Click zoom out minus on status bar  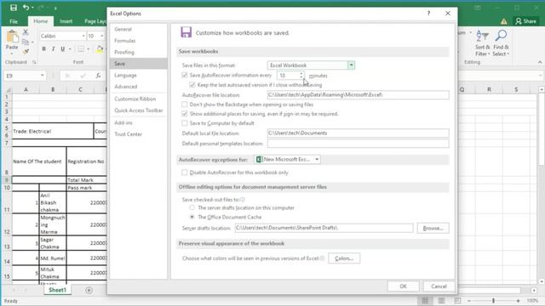[x=469, y=301]
